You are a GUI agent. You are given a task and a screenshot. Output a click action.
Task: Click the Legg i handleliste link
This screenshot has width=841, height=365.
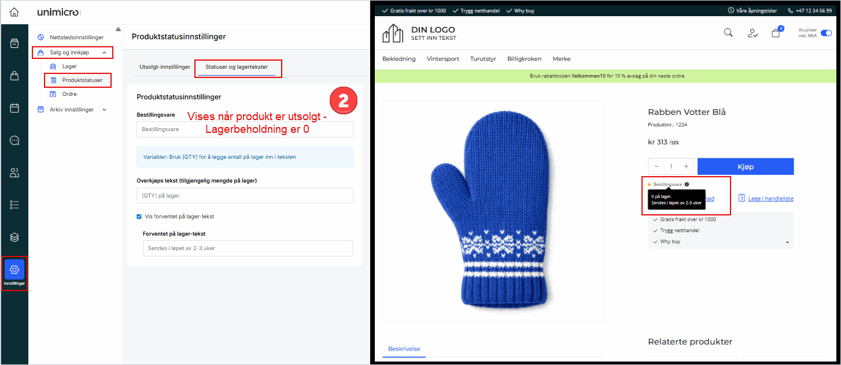pos(770,199)
